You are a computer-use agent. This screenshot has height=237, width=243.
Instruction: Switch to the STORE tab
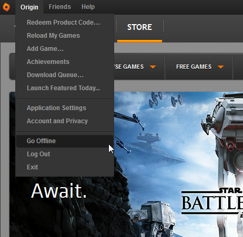tap(139, 27)
